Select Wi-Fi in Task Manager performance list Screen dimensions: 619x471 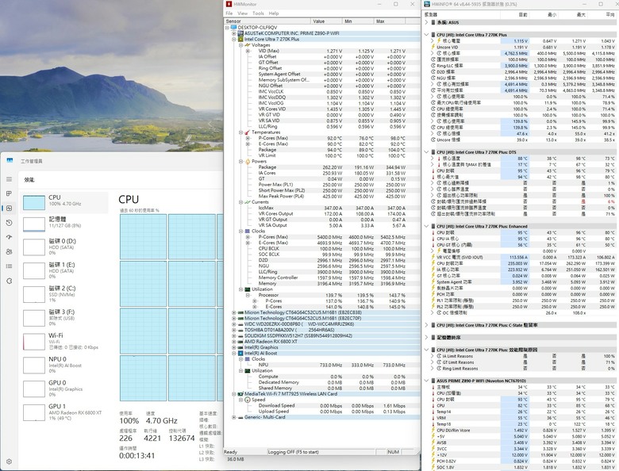pyautogui.click(x=64, y=341)
